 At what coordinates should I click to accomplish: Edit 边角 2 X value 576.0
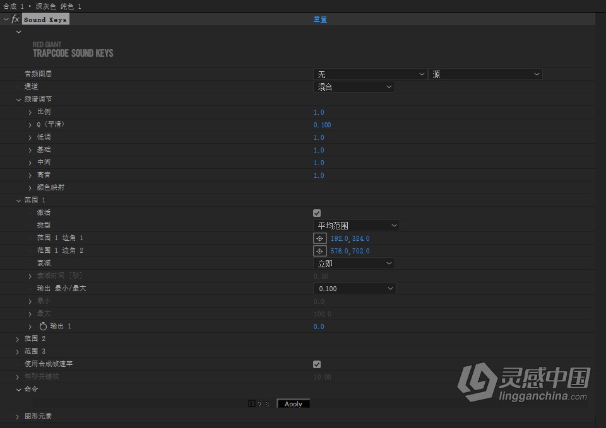(x=340, y=252)
